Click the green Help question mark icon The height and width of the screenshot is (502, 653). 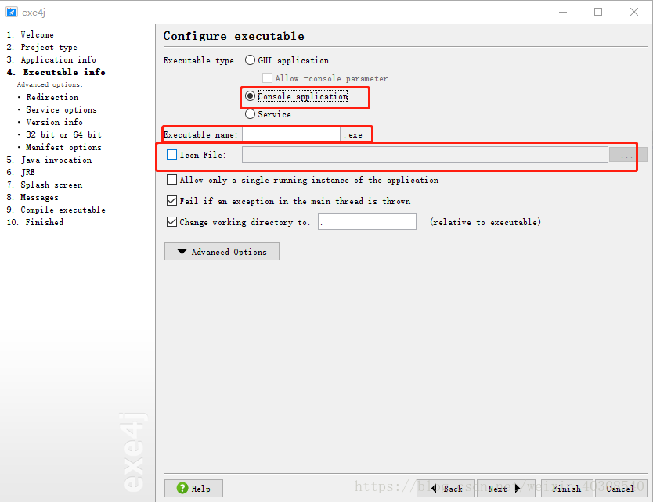click(182, 488)
